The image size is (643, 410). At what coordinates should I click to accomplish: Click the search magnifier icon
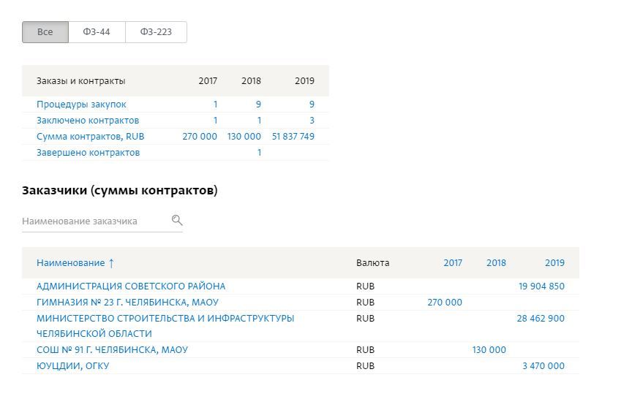[x=177, y=220]
